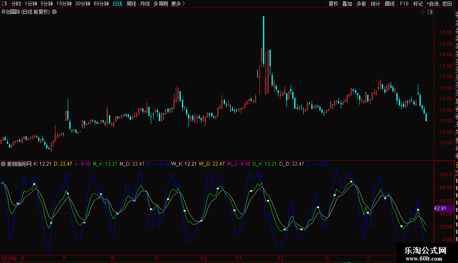
Task: Expand the 股朋指标网 indicator dropdown
Action: pyautogui.click(x=3, y=164)
